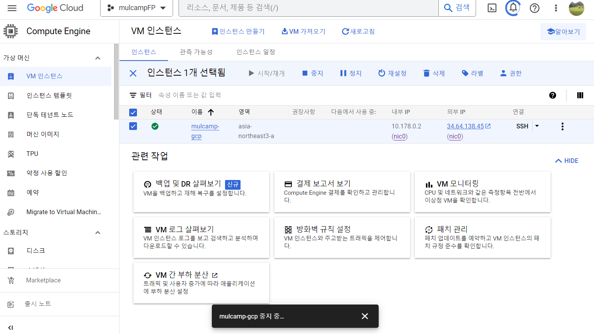Open the Learn panel button
Screen dimensions: 594x334
(x=563, y=31)
